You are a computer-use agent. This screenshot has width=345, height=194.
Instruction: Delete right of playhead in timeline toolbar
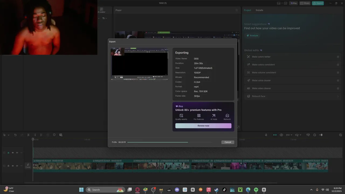pos(41,135)
